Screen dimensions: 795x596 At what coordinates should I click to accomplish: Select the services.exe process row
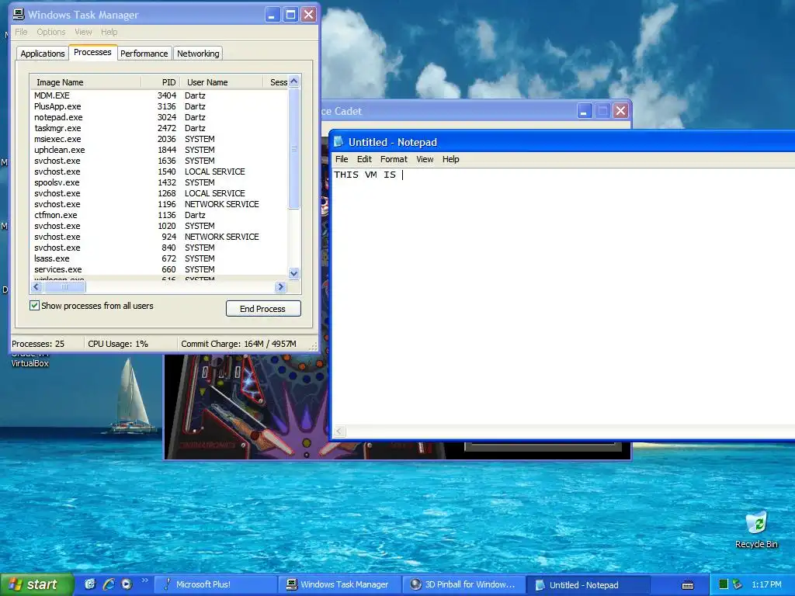coord(158,269)
